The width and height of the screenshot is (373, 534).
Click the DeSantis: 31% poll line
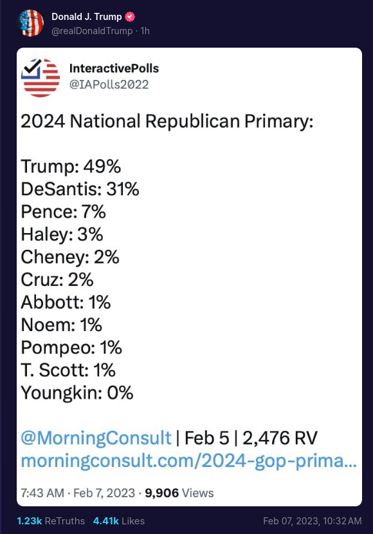(x=80, y=189)
